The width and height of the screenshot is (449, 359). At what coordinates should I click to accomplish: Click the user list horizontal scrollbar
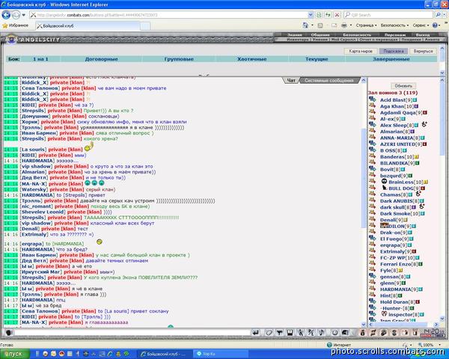pyautogui.click(x=404, y=325)
